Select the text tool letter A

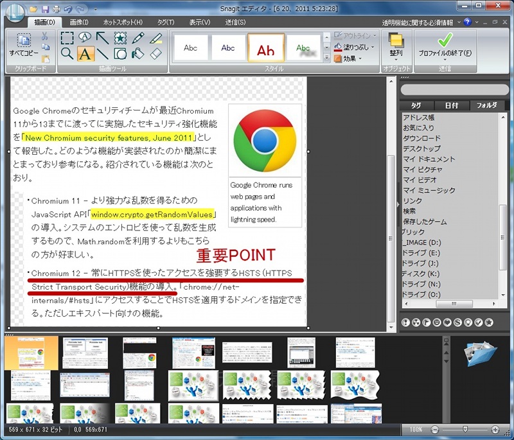pos(85,54)
